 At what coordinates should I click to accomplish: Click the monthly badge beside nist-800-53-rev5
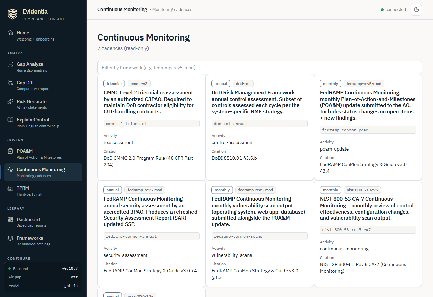tap(331, 190)
